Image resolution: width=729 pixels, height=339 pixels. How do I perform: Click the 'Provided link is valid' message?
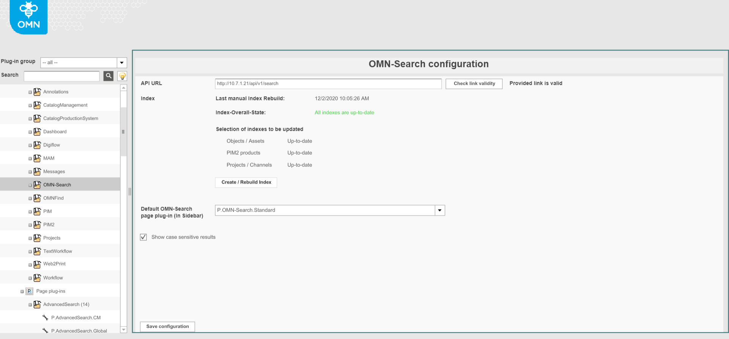(536, 83)
